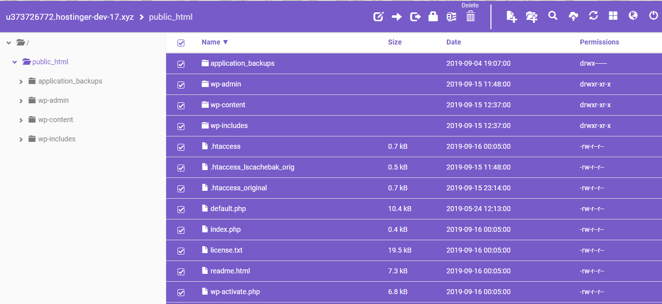The height and width of the screenshot is (304, 662).
Task: Sort by the Date column header
Action: click(x=453, y=42)
